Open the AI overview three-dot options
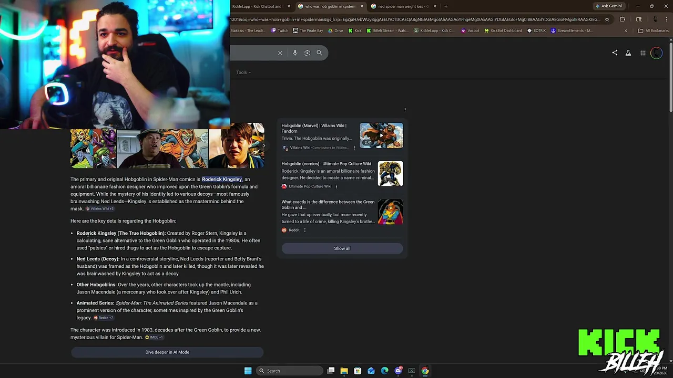The height and width of the screenshot is (378, 673). (405, 110)
